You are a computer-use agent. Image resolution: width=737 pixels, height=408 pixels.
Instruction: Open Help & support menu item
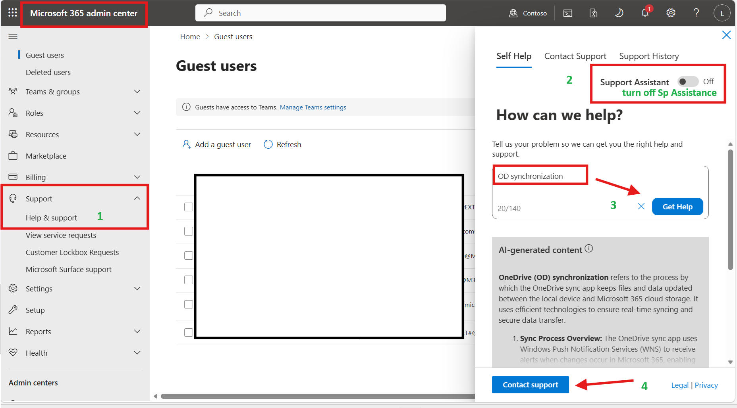pyautogui.click(x=52, y=218)
